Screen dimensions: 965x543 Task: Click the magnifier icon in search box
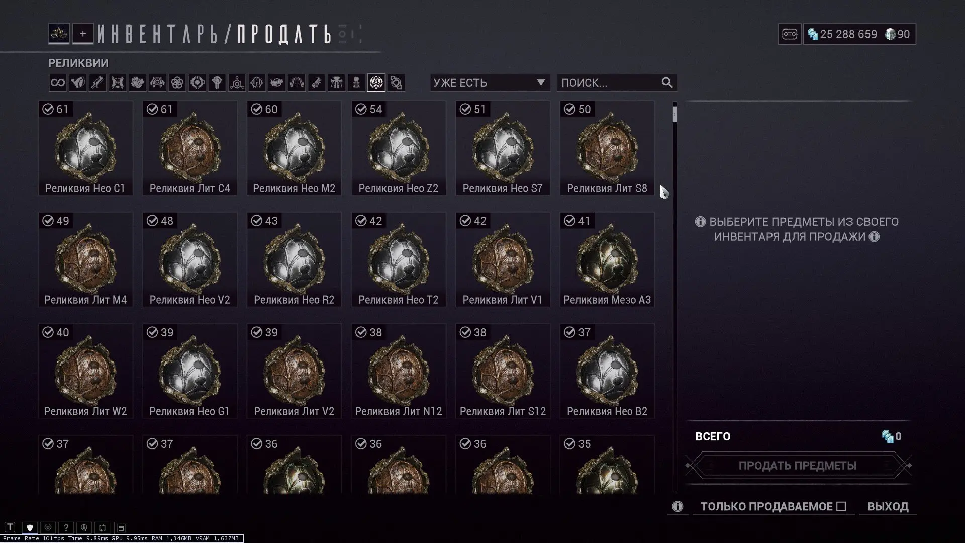pos(667,83)
